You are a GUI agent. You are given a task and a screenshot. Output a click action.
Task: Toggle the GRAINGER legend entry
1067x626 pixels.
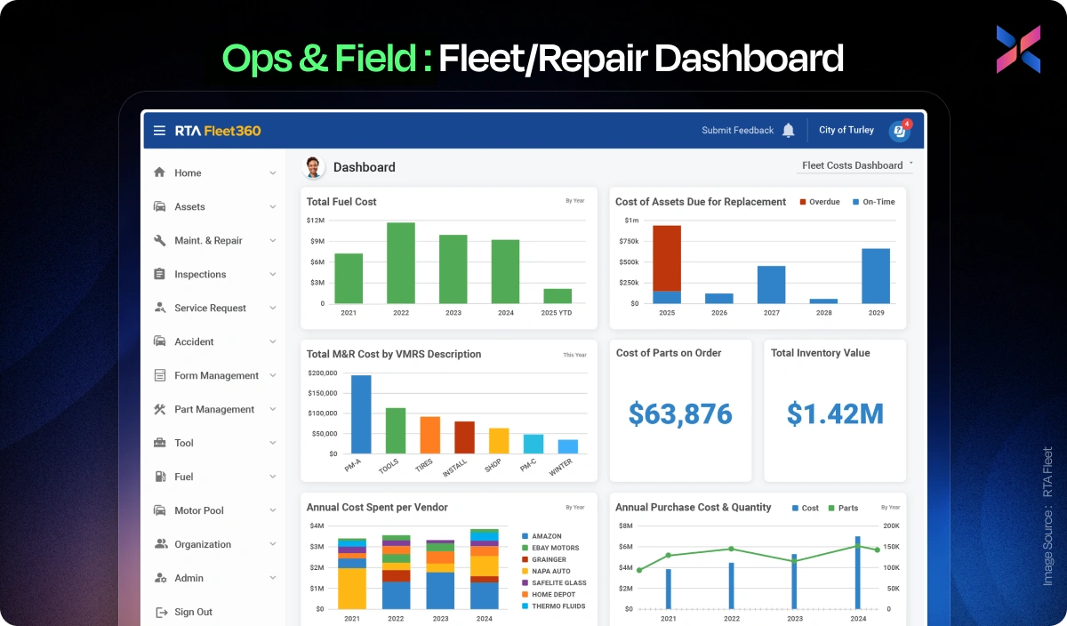544,559
